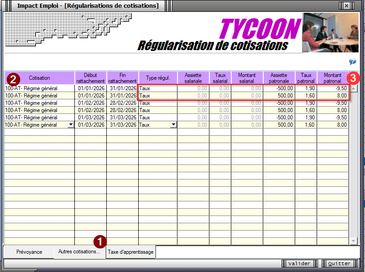Select the Taux patronal cell showing 1,90 in first row
Viewport: 365px width, 272px height.
coord(306,88)
